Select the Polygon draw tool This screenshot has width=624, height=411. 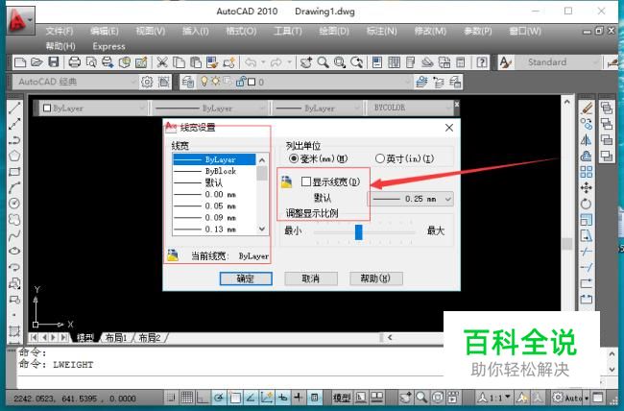click(x=14, y=156)
